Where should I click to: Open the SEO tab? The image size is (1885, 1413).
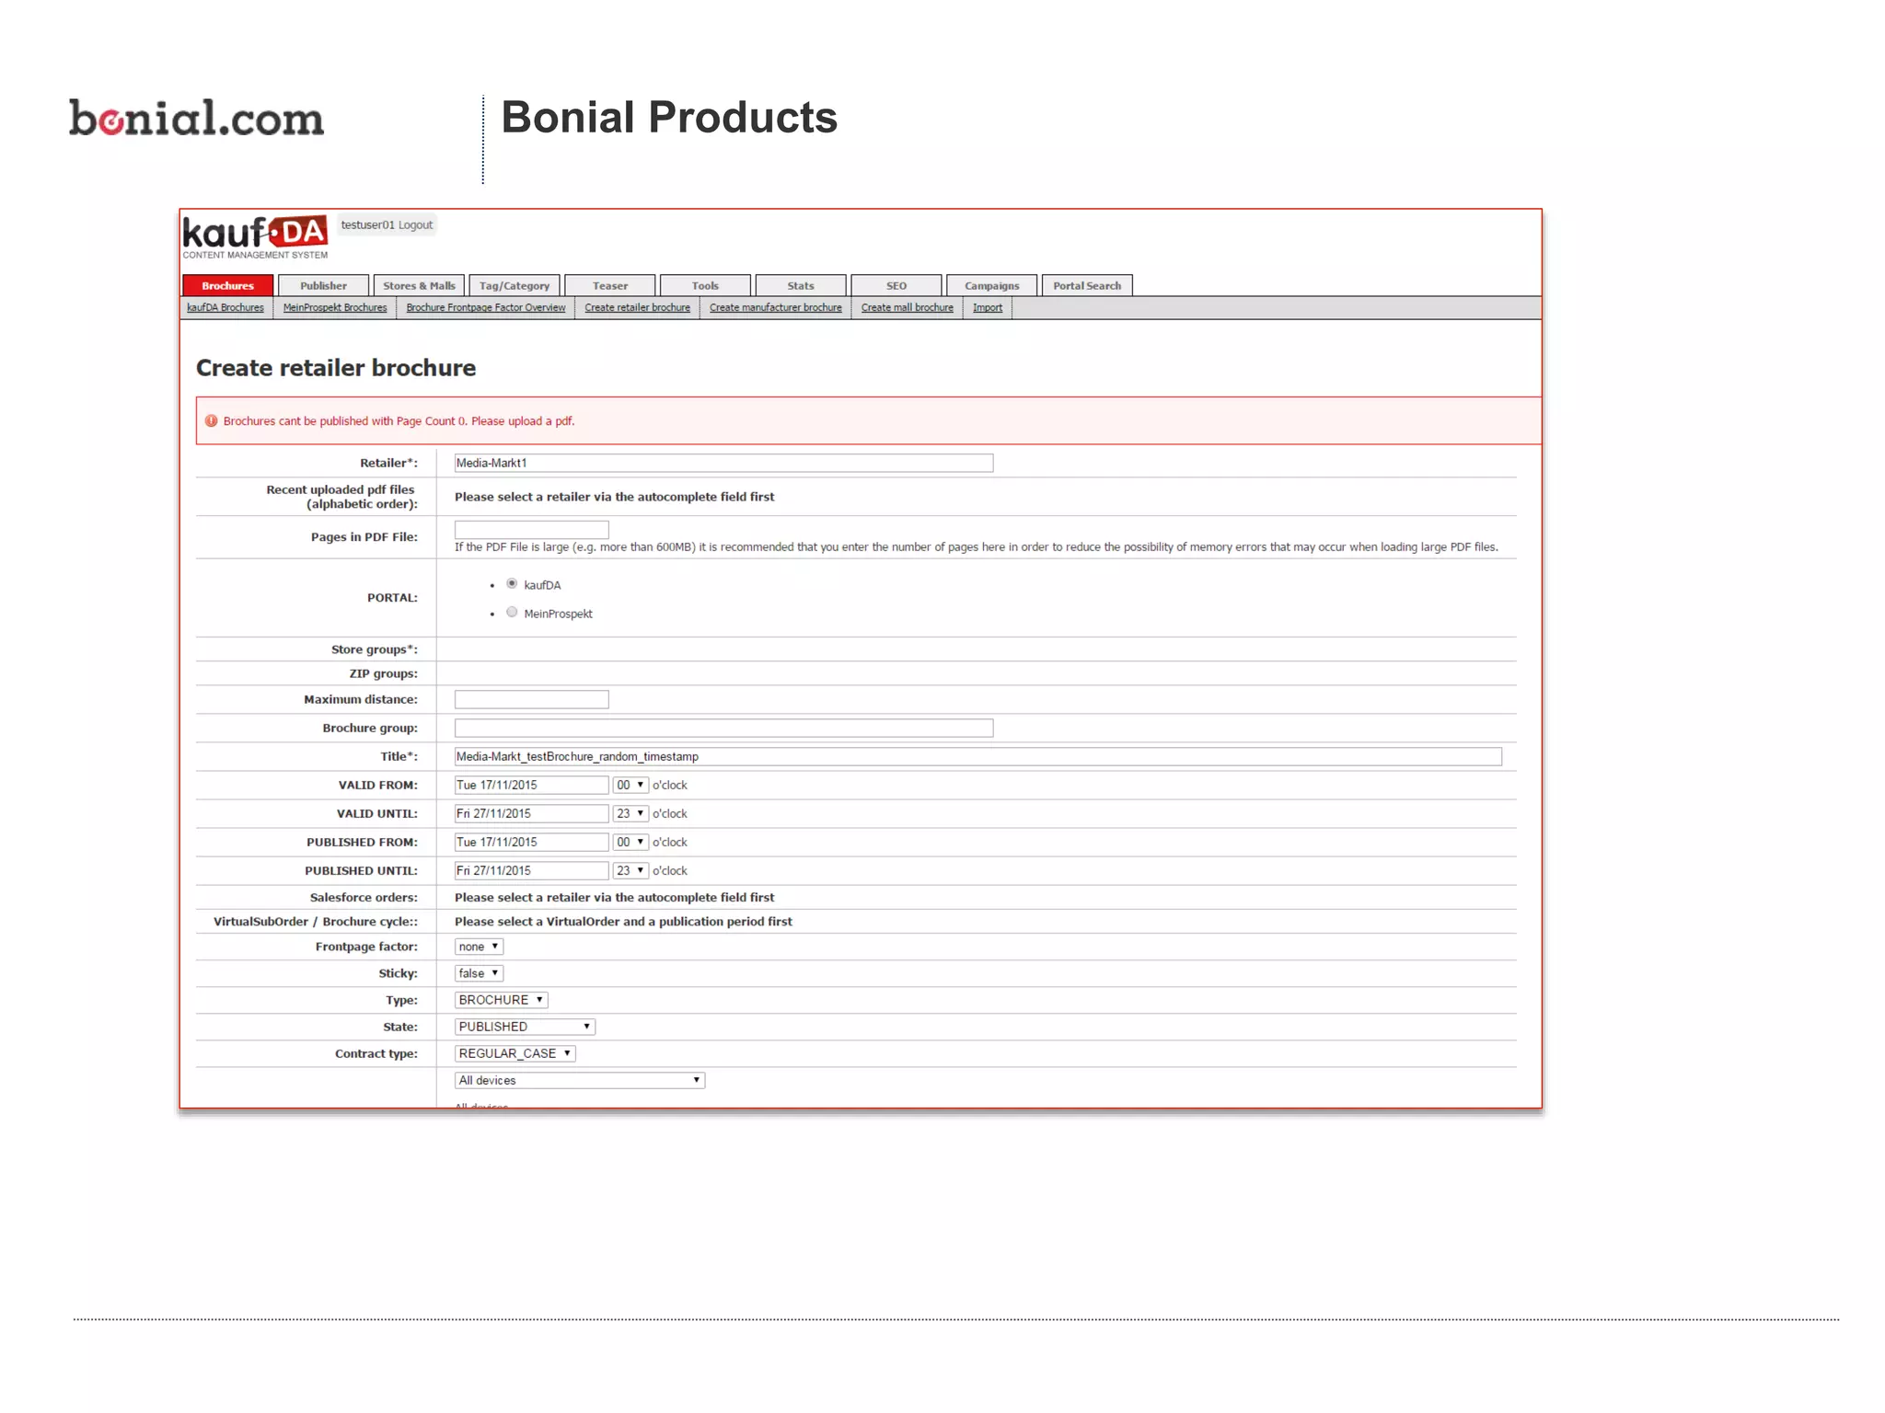pyautogui.click(x=896, y=285)
